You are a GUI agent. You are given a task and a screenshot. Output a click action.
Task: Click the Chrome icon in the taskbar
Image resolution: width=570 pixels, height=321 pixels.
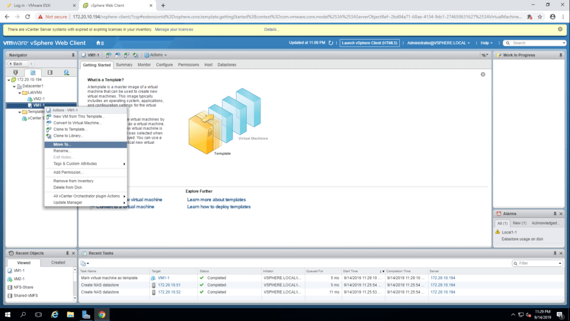click(x=102, y=314)
